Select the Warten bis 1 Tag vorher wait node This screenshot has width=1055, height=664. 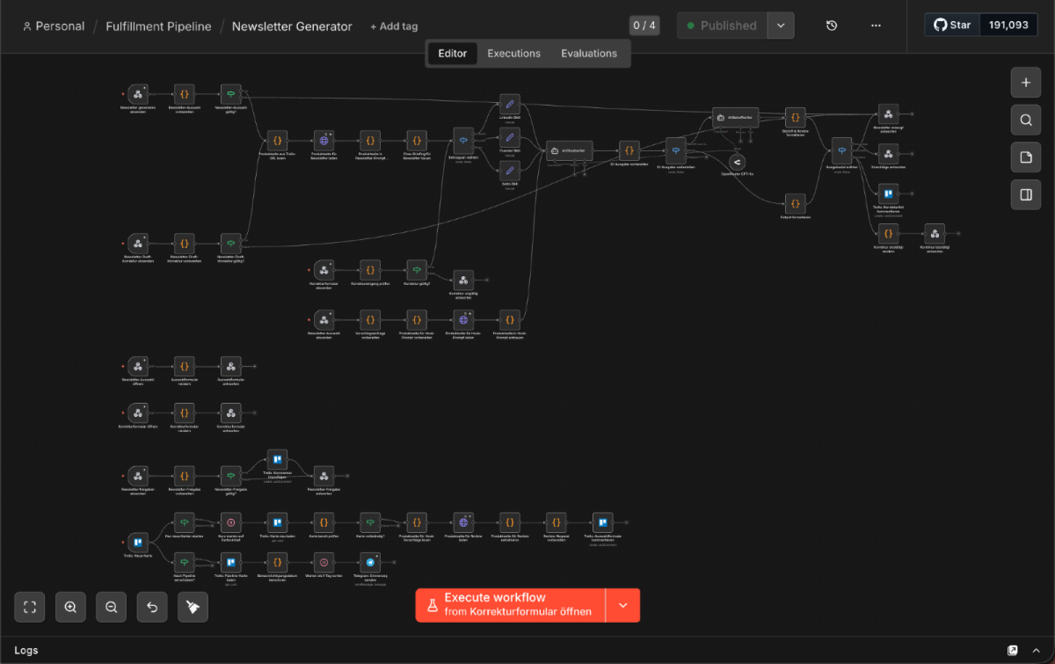324,563
